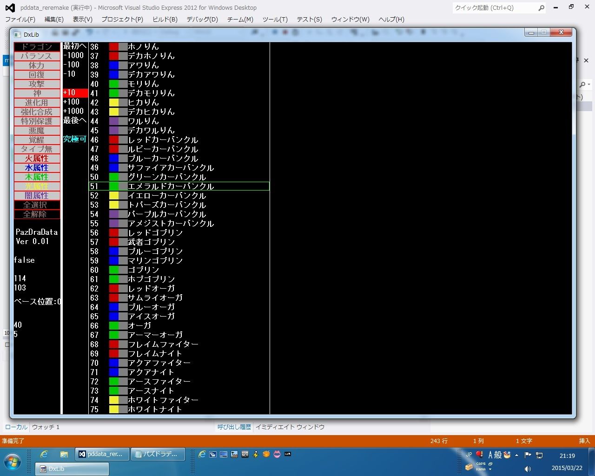
Task: Toggle the 体力 type filter
Action: click(x=37, y=66)
